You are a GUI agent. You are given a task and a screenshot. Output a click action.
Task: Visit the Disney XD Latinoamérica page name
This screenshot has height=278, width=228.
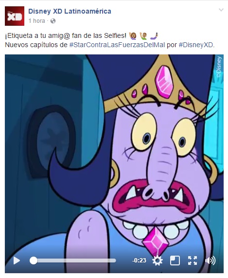(70, 11)
